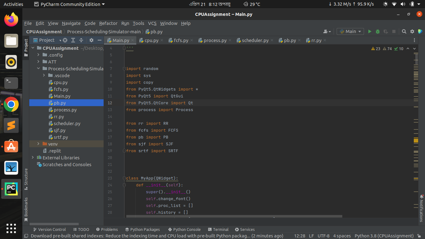Open the Services tool window
The image size is (425, 239).
point(245,229)
